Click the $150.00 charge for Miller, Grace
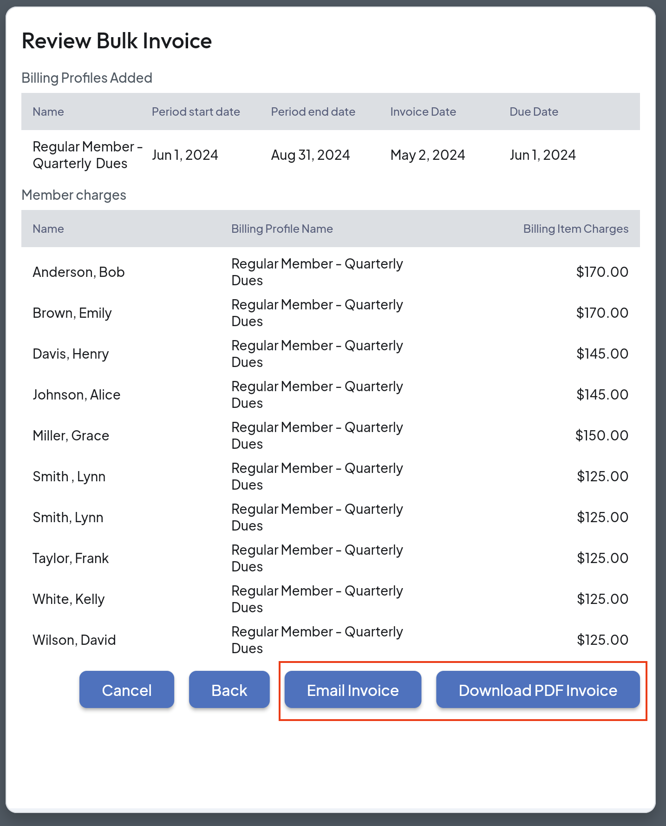The height and width of the screenshot is (826, 666). tap(602, 435)
